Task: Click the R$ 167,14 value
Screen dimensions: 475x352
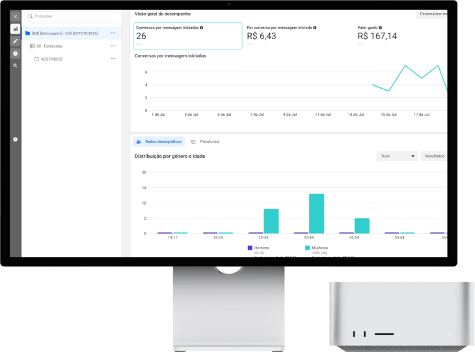Action: point(377,36)
